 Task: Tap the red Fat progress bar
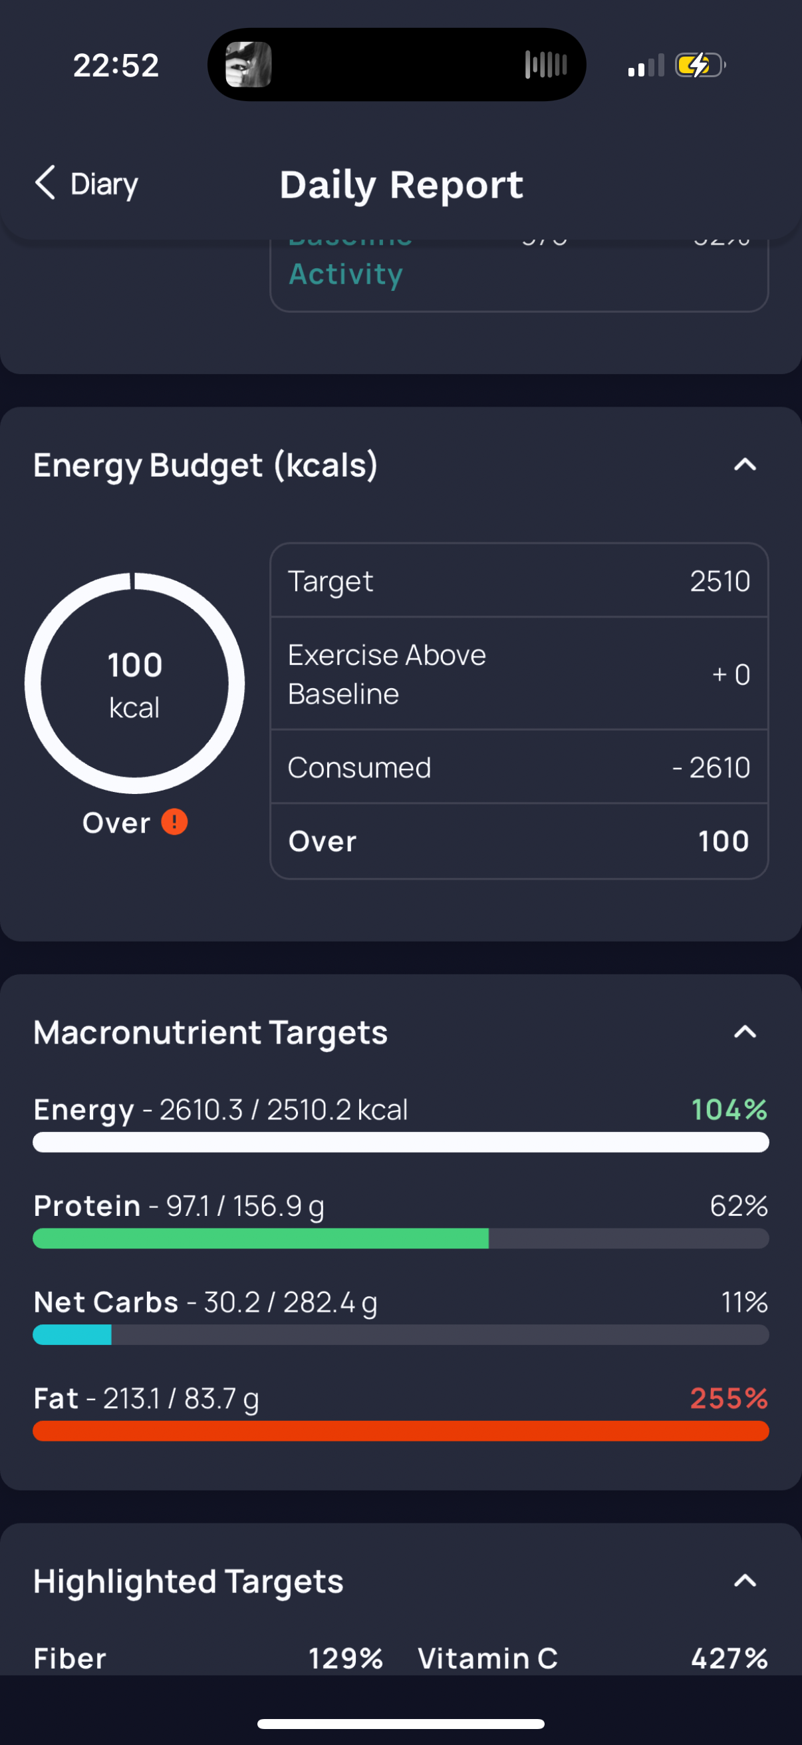(400, 1431)
